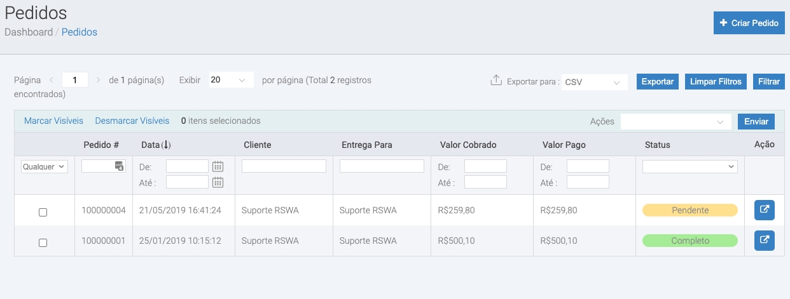Click the Limpar Filtros button
This screenshot has width=790, height=299.
point(716,81)
